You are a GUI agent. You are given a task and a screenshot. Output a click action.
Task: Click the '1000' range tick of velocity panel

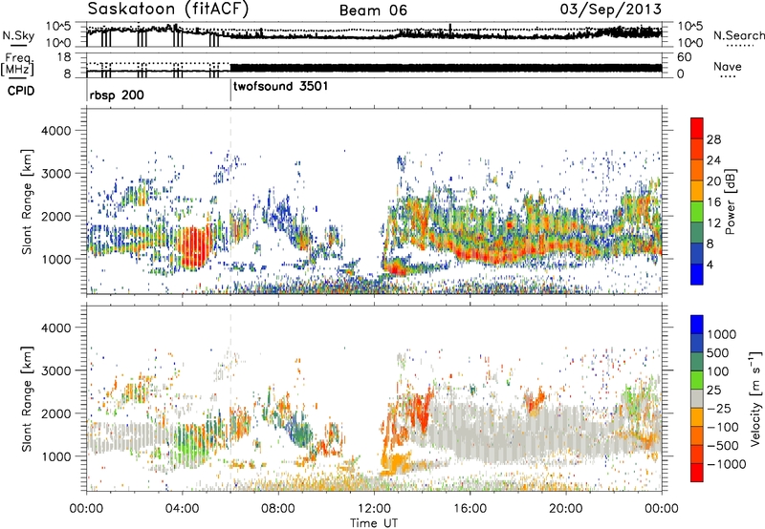click(56, 456)
